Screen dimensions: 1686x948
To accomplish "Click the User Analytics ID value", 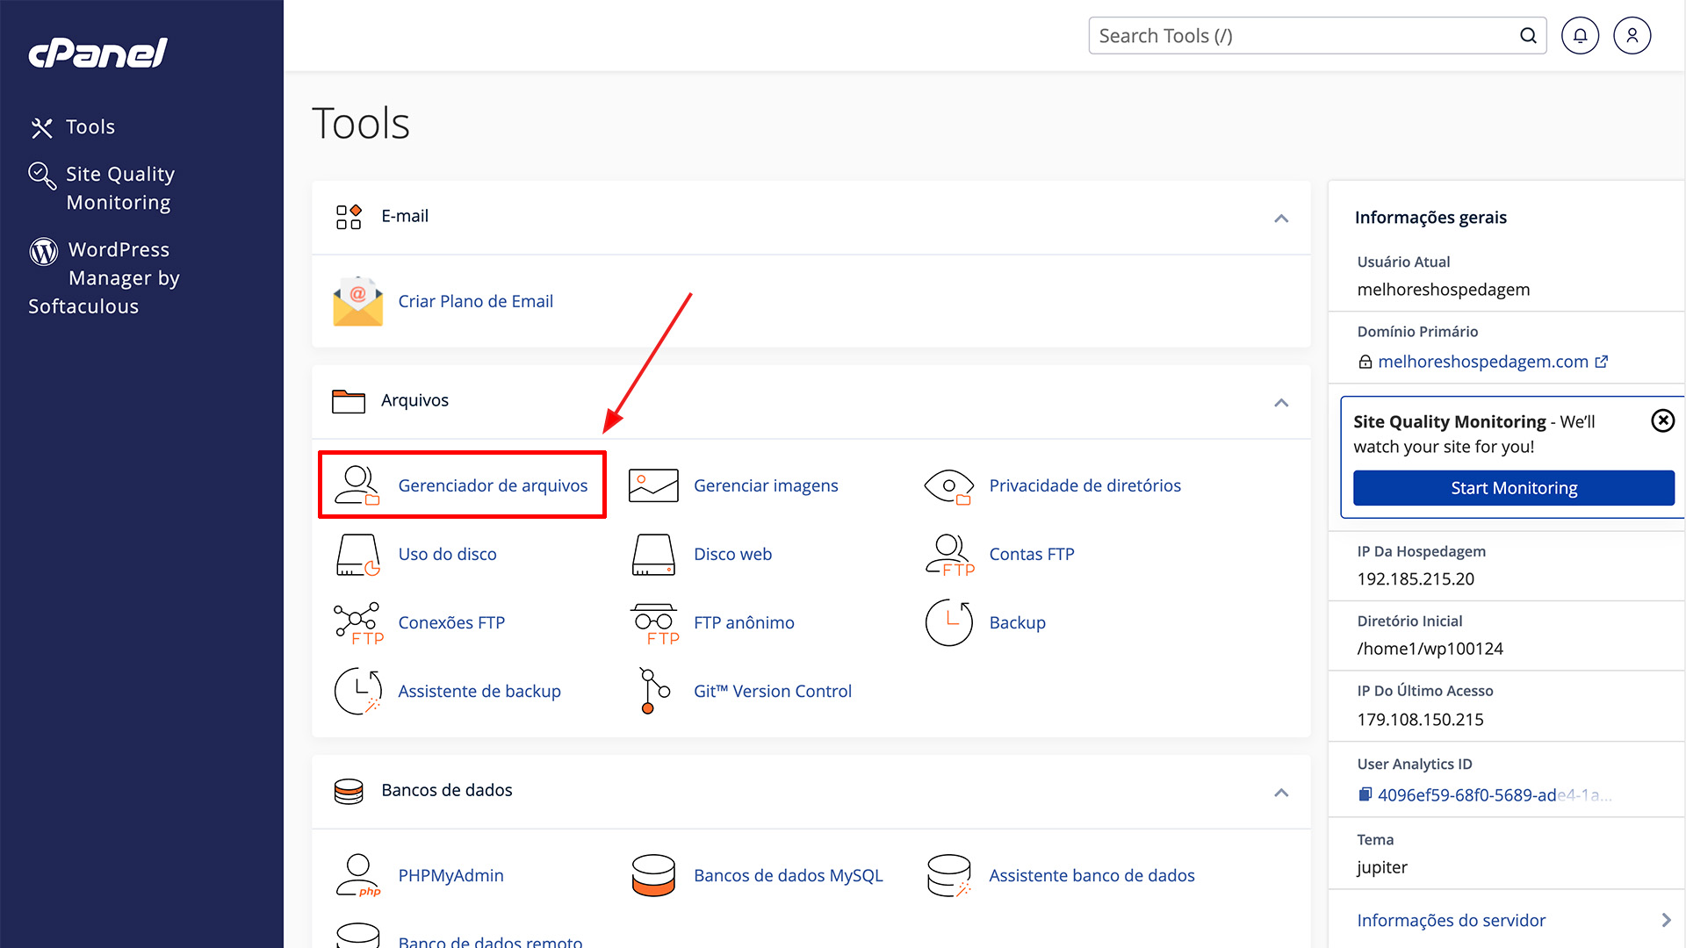I will click(x=1494, y=795).
